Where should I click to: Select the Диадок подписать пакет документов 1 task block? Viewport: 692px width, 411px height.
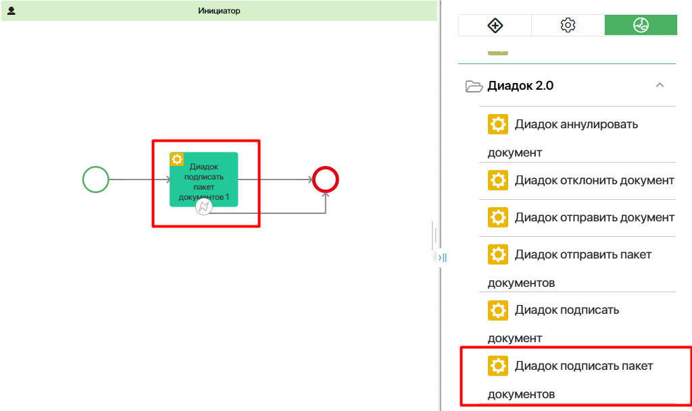(x=204, y=180)
